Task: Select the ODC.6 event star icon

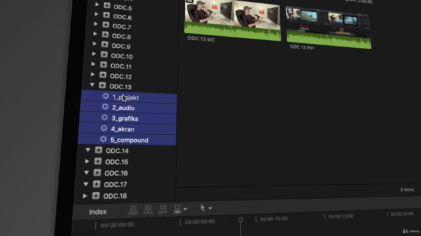Action: pyautogui.click(x=107, y=15)
